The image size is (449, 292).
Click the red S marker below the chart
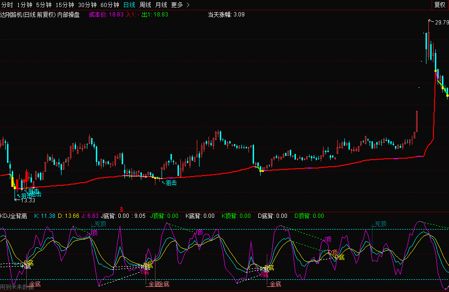point(122,209)
